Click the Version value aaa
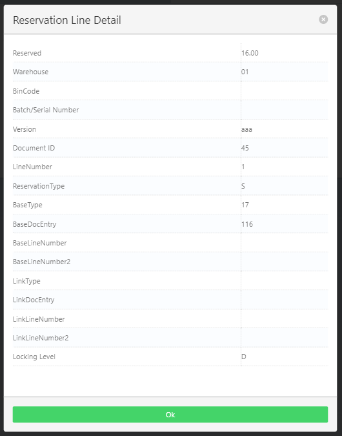 pyautogui.click(x=246, y=130)
